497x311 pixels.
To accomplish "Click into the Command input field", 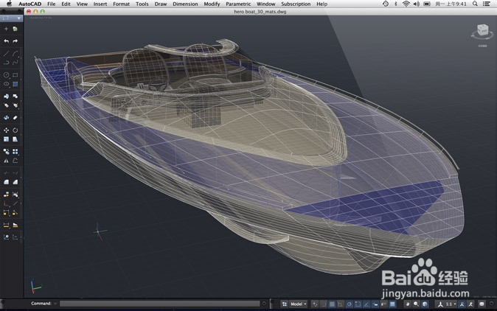I will coord(159,304).
